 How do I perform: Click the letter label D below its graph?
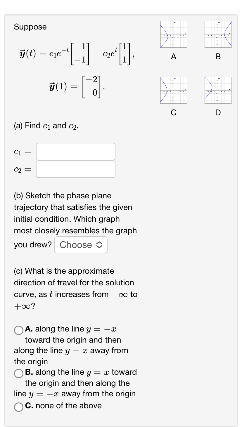[x=218, y=113]
